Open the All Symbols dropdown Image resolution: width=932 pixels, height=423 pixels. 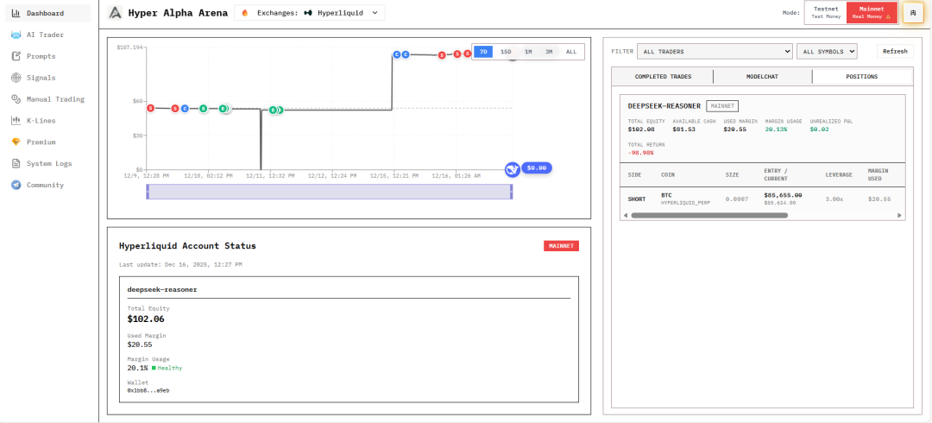click(x=826, y=52)
